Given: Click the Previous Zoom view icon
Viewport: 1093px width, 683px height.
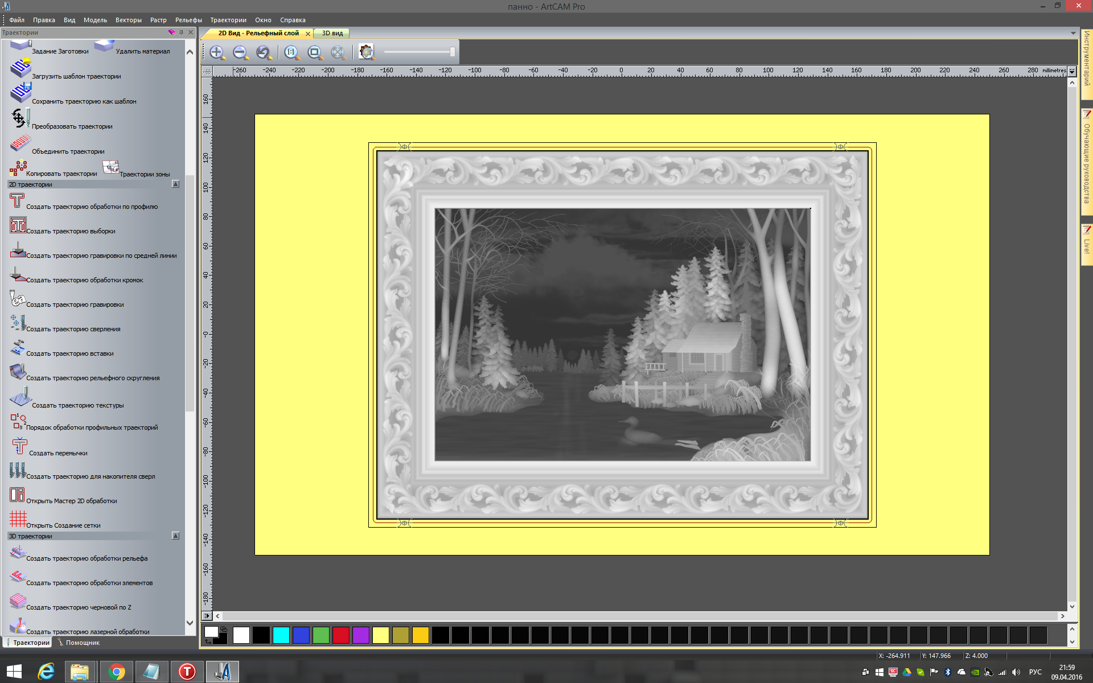Looking at the screenshot, I should pyautogui.click(x=263, y=52).
